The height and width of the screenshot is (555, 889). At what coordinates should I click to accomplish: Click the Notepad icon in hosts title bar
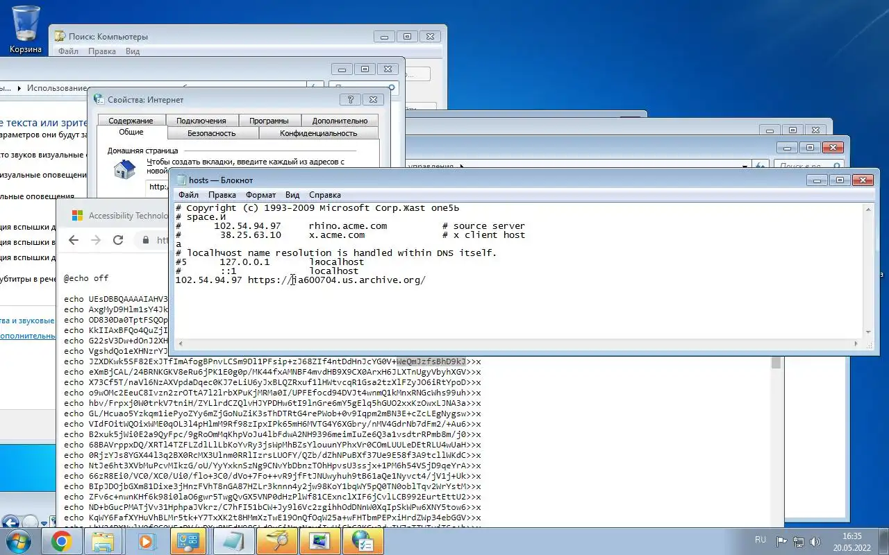[x=181, y=180]
